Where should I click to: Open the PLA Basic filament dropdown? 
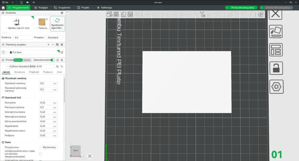(33, 52)
